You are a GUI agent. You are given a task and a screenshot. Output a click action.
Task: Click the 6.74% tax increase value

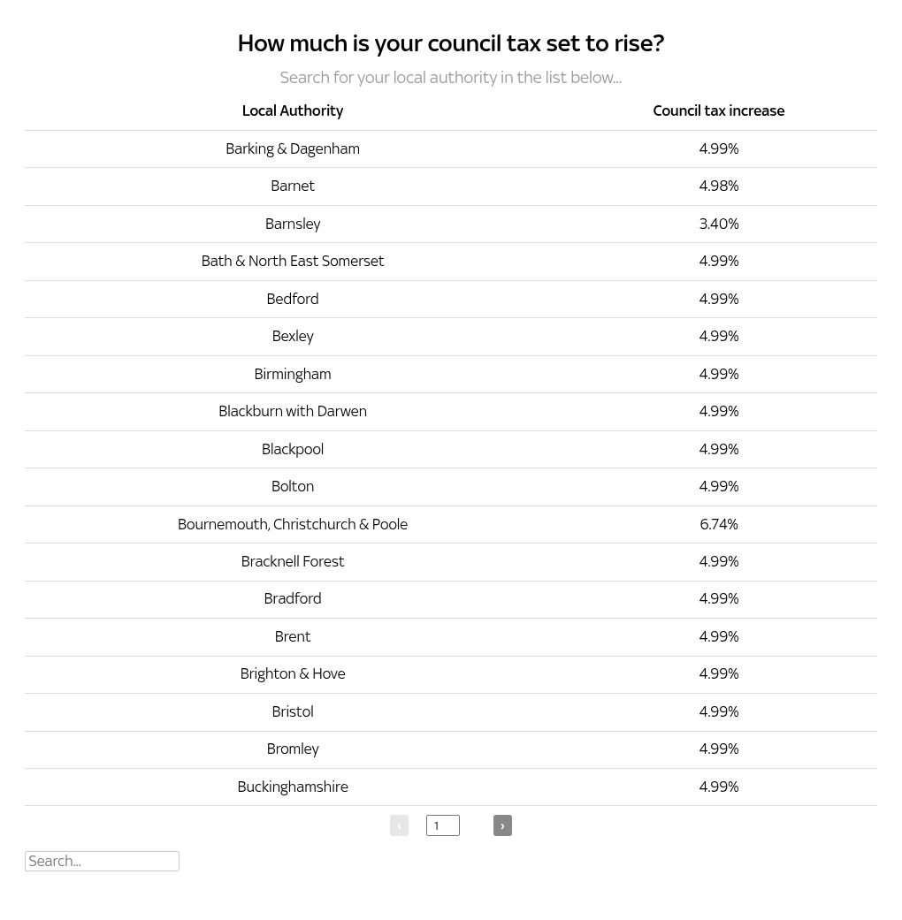click(718, 525)
